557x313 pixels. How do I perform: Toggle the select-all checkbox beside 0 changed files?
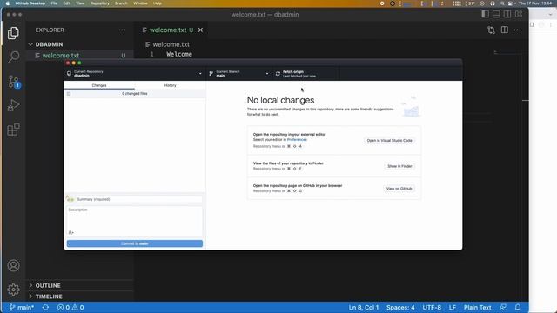(69, 94)
